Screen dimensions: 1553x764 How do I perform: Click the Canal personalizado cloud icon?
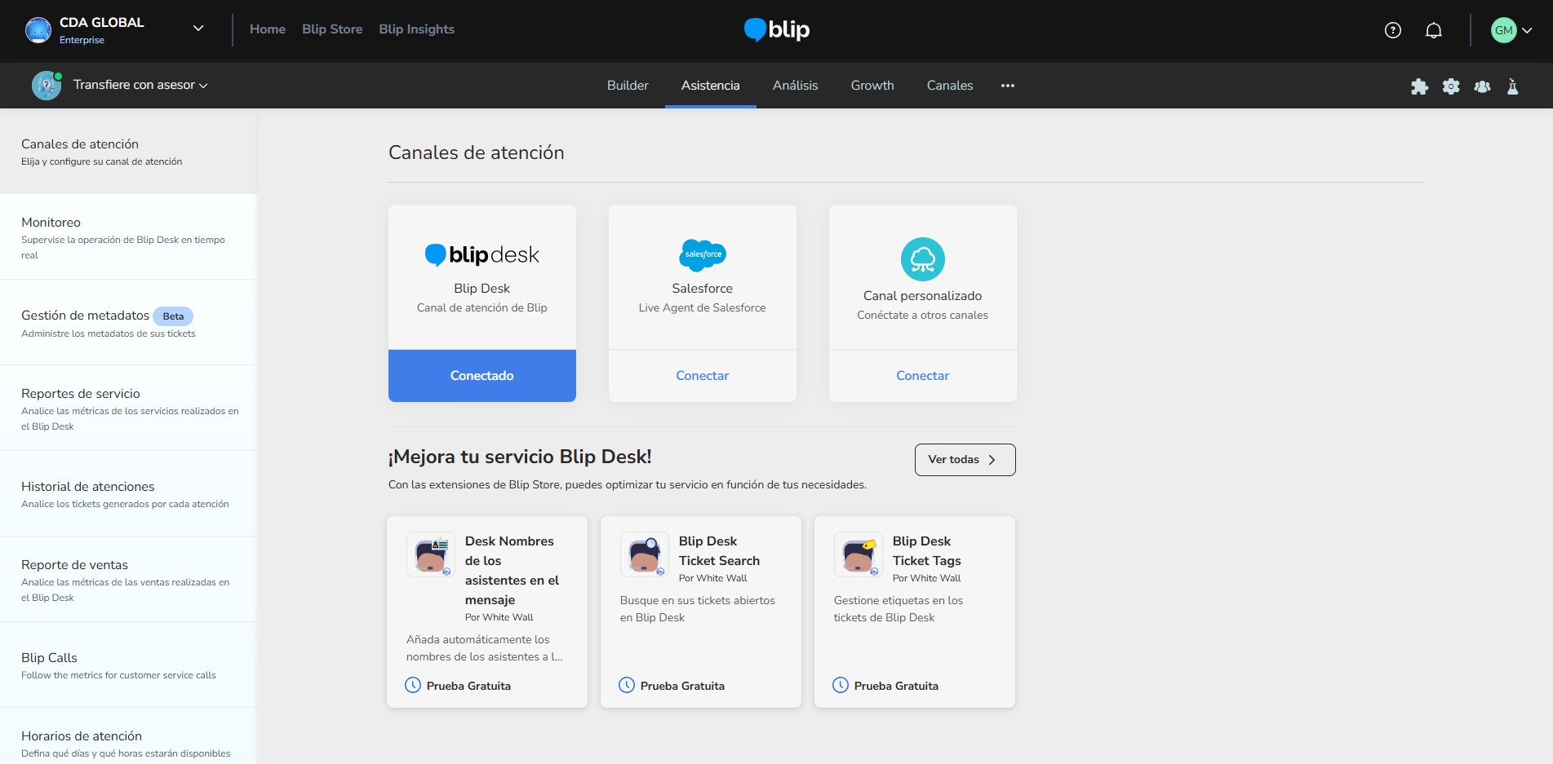point(923,259)
